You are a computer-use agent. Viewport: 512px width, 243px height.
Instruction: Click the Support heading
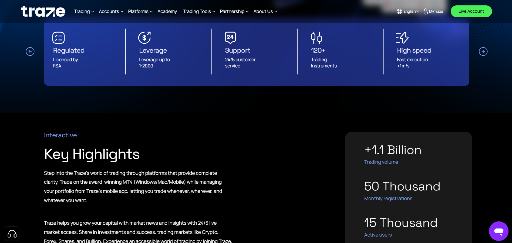(x=238, y=50)
